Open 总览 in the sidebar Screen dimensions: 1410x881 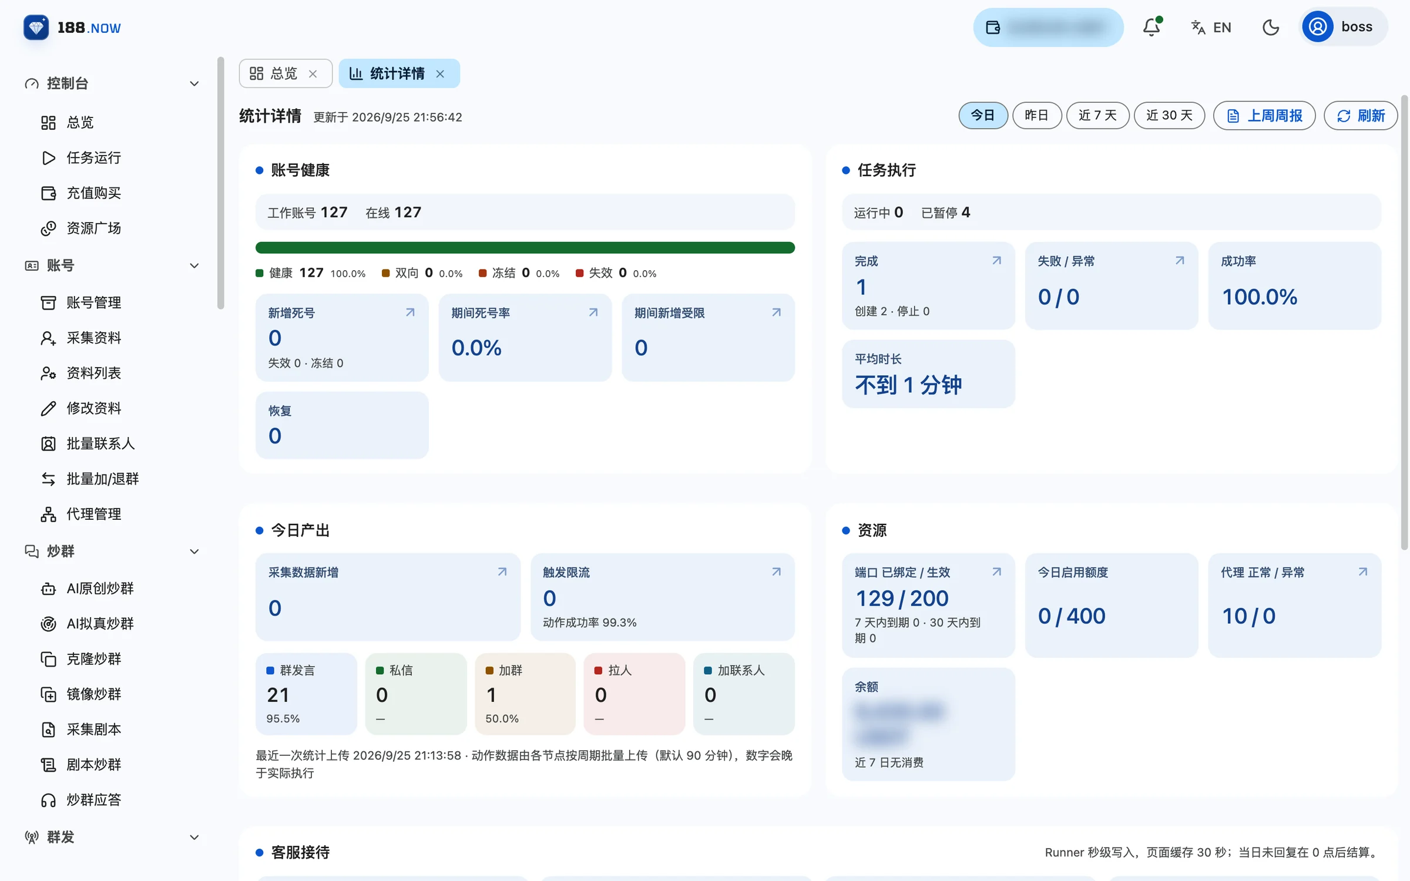[x=80, y=122]
